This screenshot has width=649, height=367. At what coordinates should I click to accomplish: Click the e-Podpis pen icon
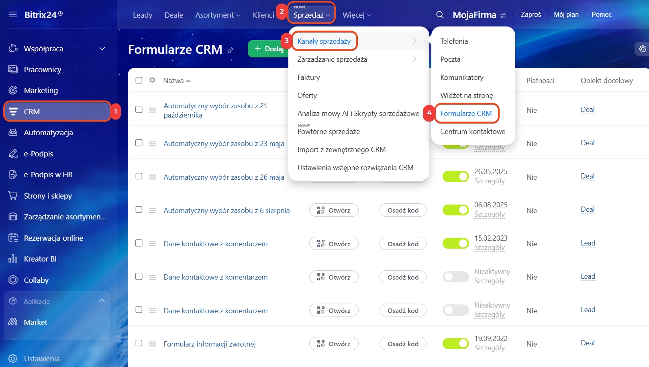13,154
